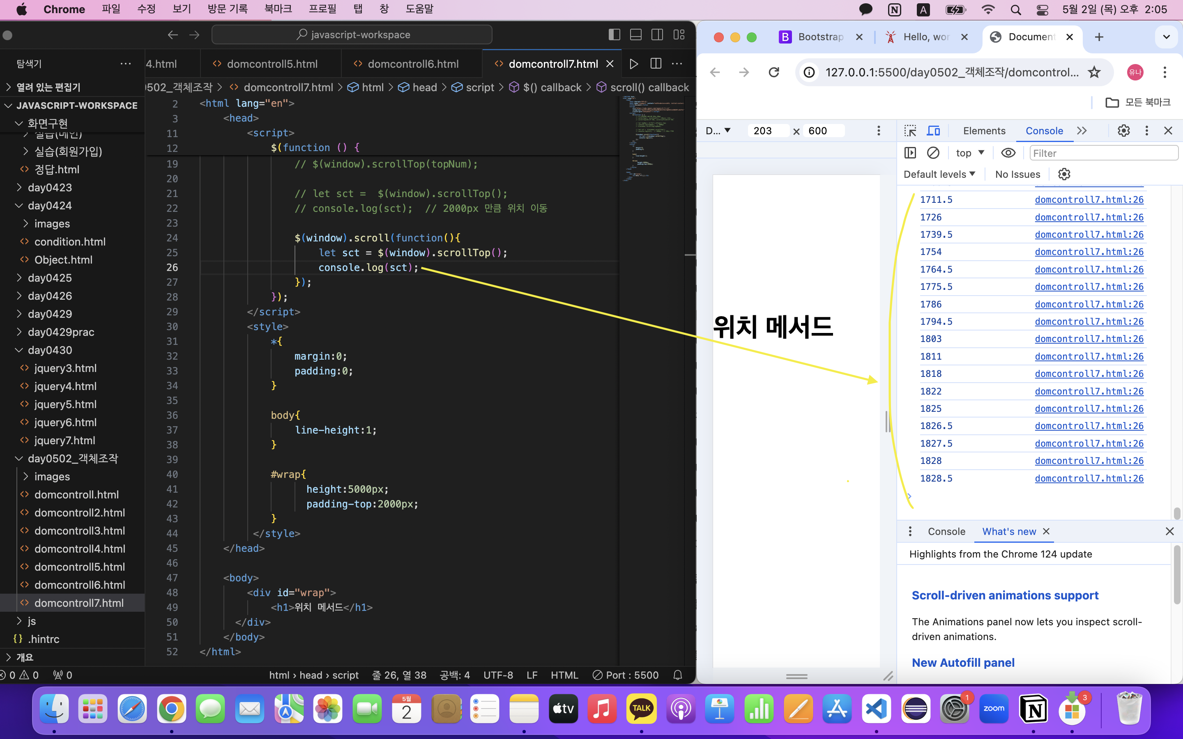Viewport: 1183px width, 739px height.
Task: Click the console Filter field
Action: 1104,153
